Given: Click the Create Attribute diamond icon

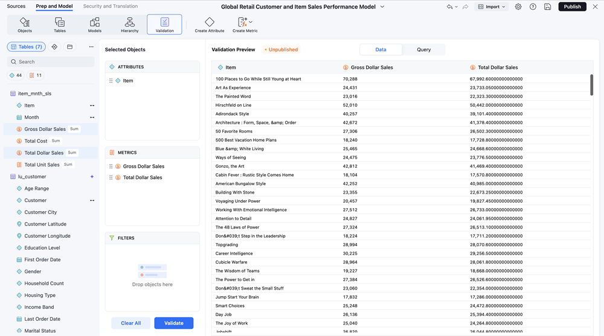Looking at the screenshot, I should coord(210,22).
